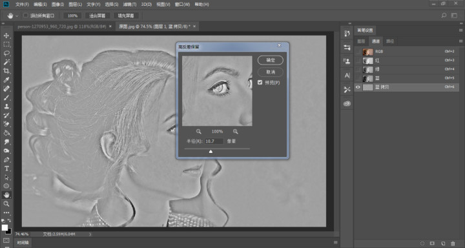The width and height of the screenshot is (465, 248).
Task: Zoom in the High Pass preview
Action: [236, 131]
